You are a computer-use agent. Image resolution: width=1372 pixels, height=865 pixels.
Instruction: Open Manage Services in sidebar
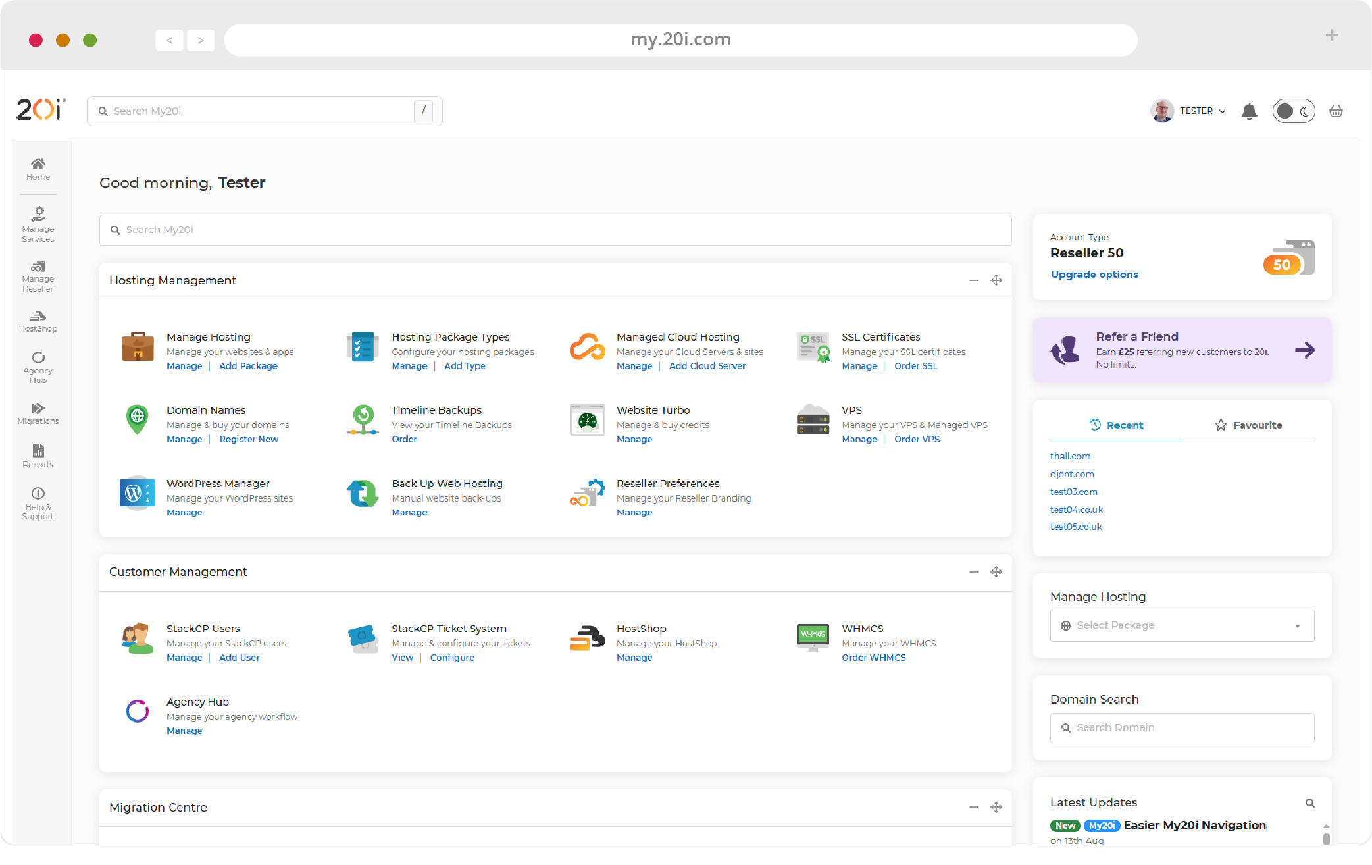38,224
